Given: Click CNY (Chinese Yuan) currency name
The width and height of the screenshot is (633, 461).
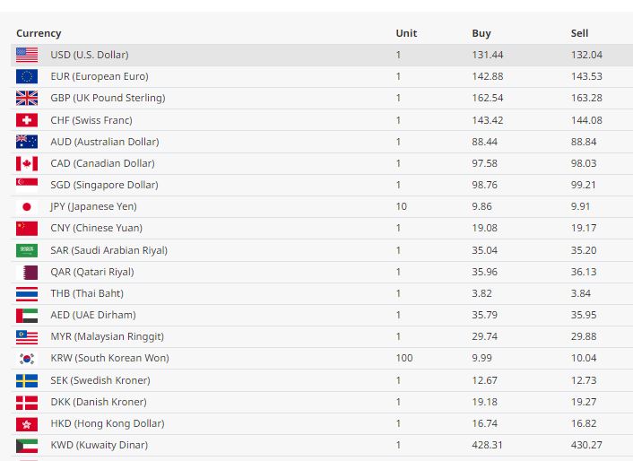Looking at the screenshot, I should [96, 228].
